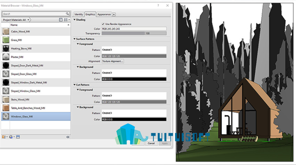Click the Grass_Mtl green thumbnail
The image size is (296, 165).
6,40
